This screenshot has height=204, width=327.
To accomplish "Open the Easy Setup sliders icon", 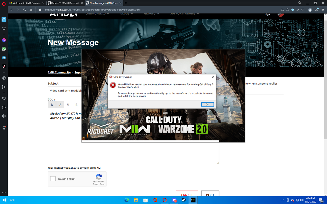I will click(323, 10).
